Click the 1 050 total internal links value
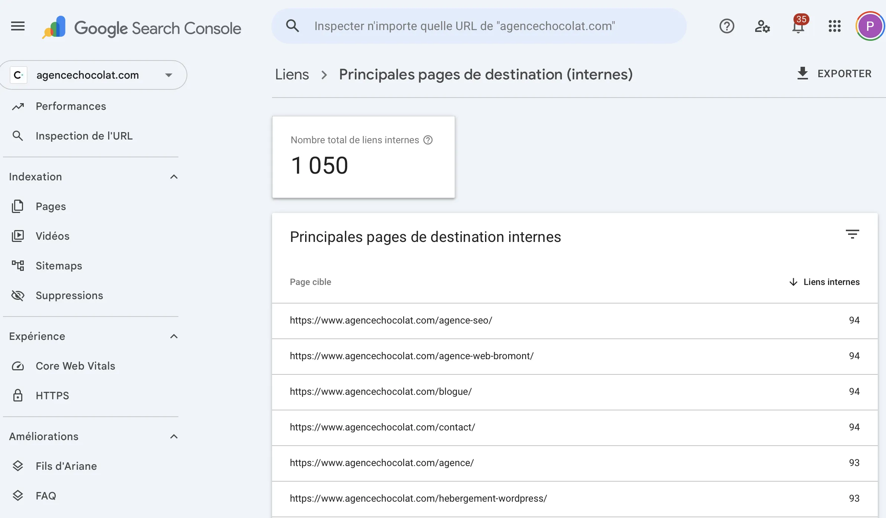Viewport: 886px width, 518px height. (320, 165)
